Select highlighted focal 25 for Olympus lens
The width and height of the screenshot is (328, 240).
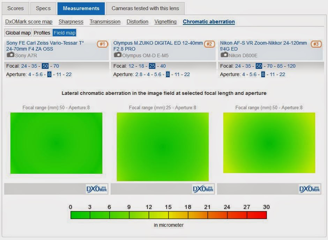[x=152, y=66]
